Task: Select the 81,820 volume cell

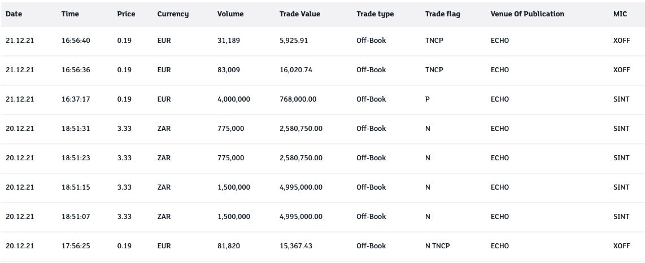Action: [x=229, y=246]
